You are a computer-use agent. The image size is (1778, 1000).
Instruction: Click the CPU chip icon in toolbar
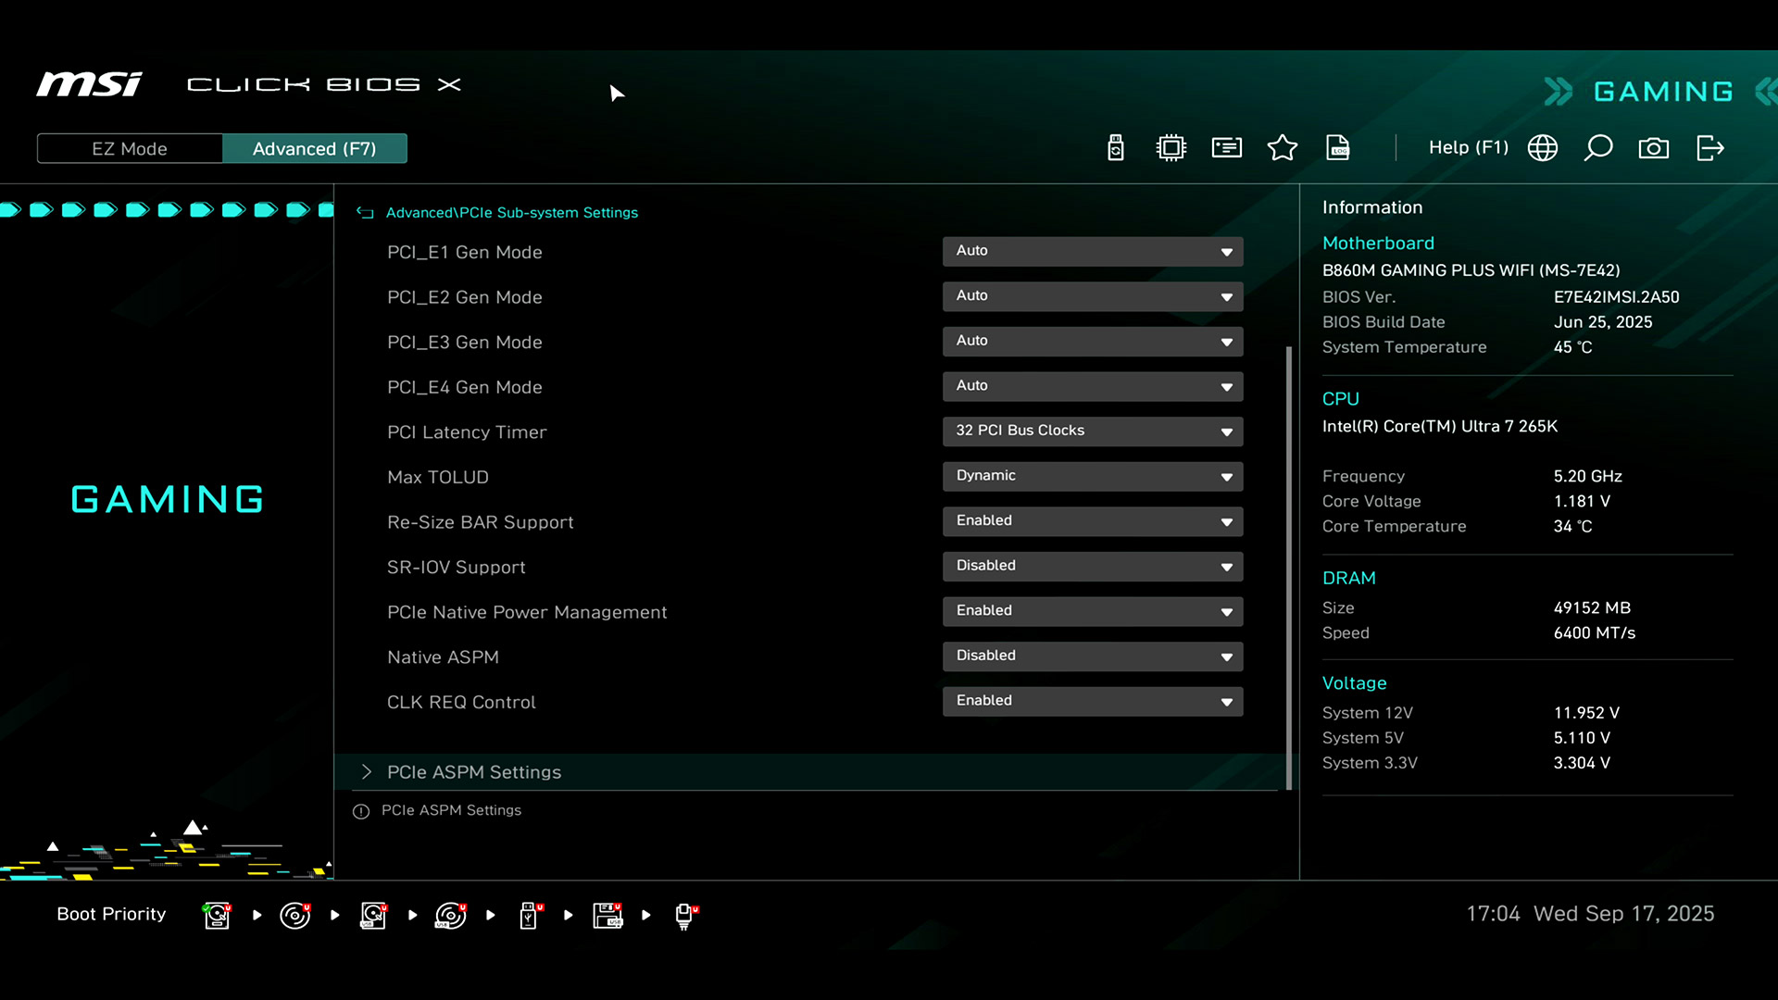point(1171,148)
